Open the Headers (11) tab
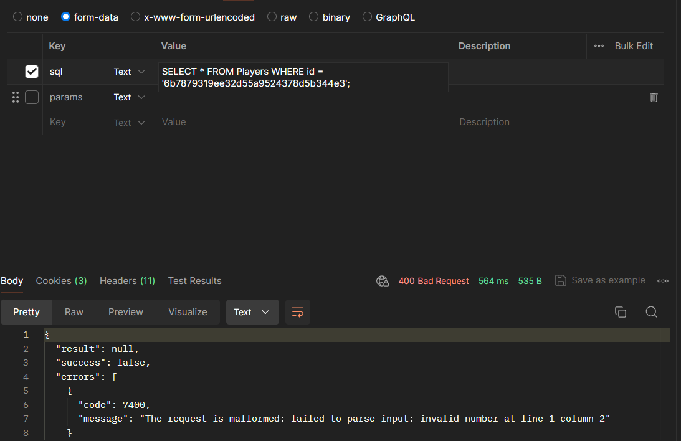681x441 pixels. coord(127,281)
